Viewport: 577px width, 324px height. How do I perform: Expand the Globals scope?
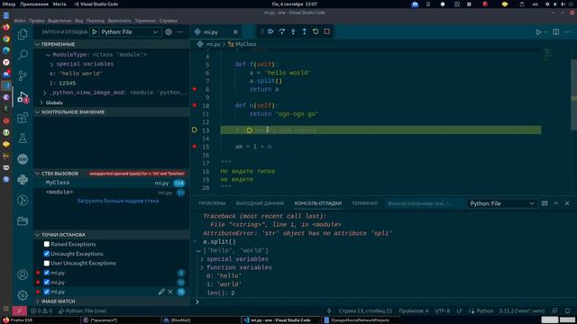41,103
